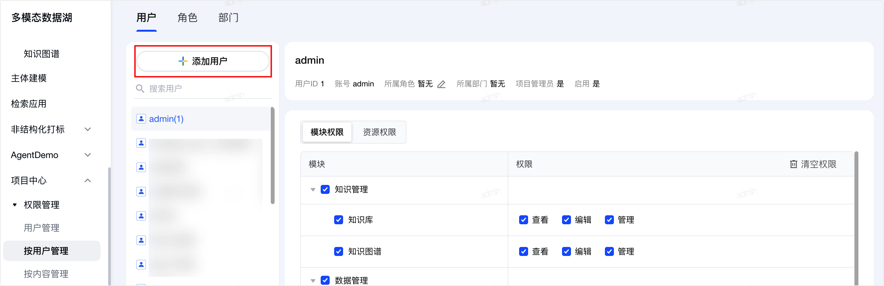Click the 模块 column header

(317, 164)
